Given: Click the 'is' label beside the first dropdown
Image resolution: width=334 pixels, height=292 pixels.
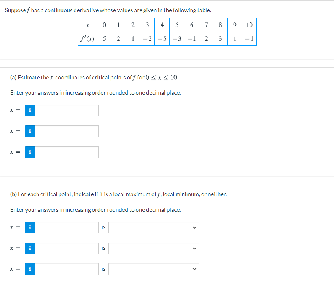Looking at the screenshot, I should click(x=103, y=227).
